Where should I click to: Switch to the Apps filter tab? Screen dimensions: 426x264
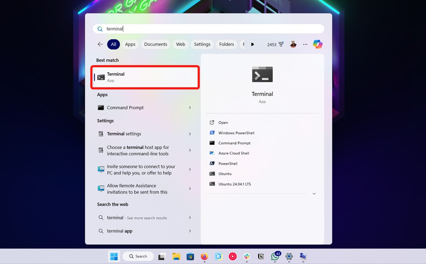[130, 44]
